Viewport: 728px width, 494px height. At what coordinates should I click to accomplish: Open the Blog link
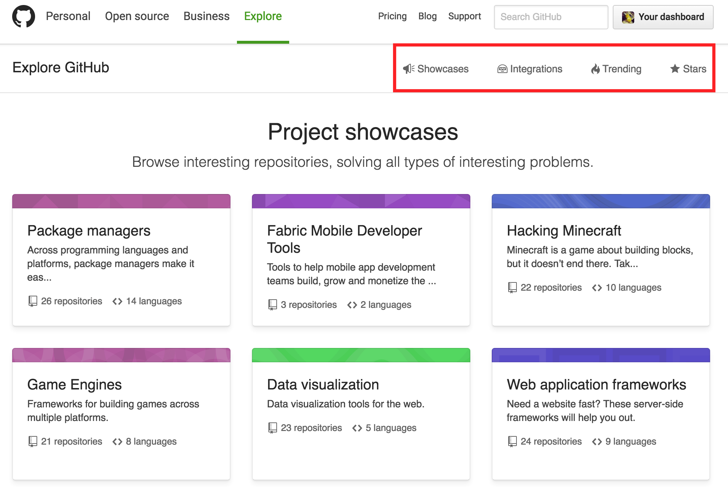coord(427,16)
